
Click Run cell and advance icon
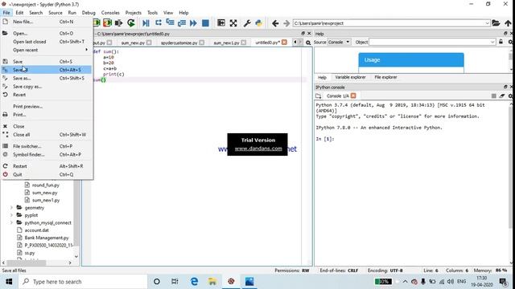coord(107,23)
